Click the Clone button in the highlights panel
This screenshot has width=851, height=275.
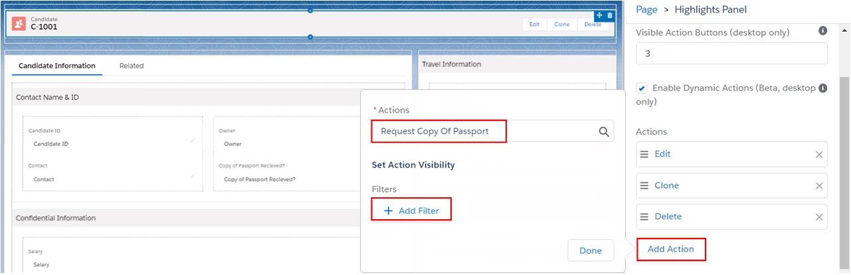click(561, 24)
